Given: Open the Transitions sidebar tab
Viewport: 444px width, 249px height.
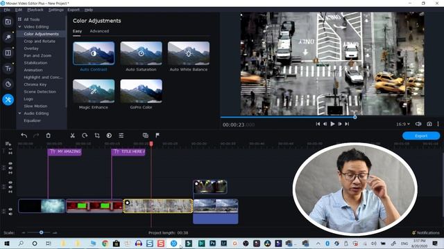Looking at the screenshot, I should [8, 53].
